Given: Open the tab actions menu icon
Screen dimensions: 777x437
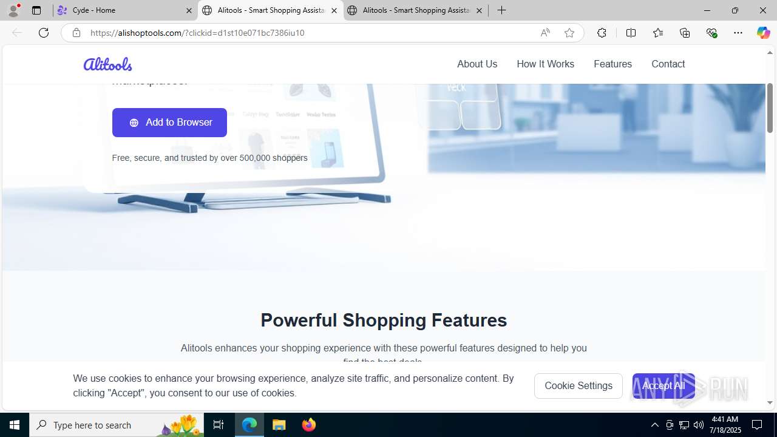Looking at the screenshot, I should click(x=36, y=10).
